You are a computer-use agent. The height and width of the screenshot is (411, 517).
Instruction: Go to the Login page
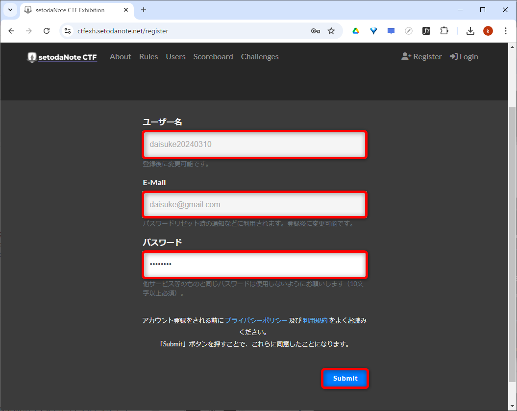464,56
